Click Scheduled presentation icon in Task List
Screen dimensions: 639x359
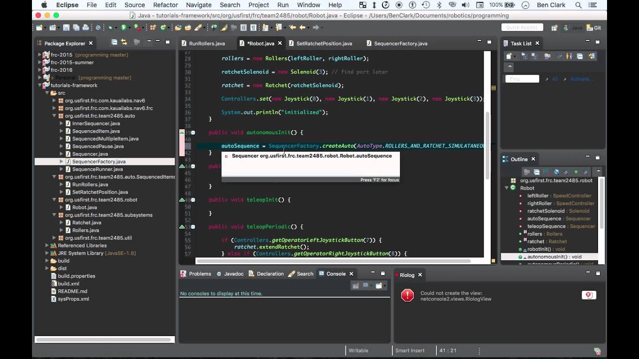point(535,56)
